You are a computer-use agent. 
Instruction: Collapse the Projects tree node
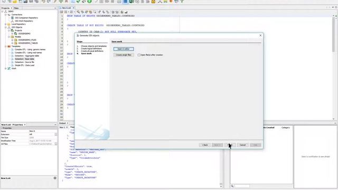point(9,31)
